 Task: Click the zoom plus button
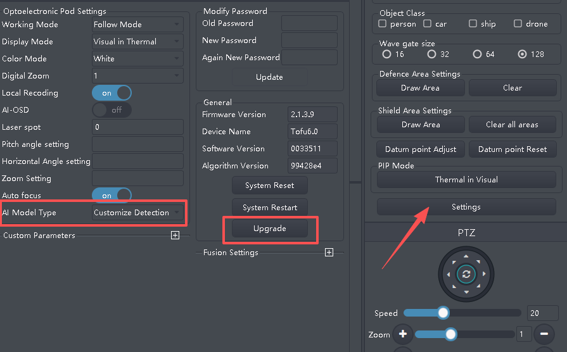tap(403, 334)
